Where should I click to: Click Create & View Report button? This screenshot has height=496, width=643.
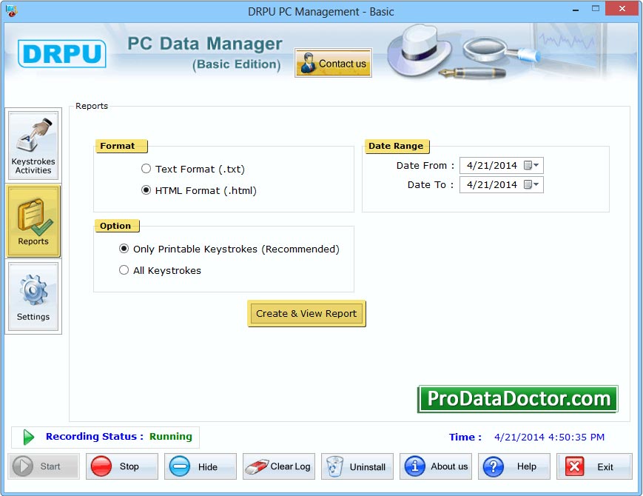(x=306, y=313)
